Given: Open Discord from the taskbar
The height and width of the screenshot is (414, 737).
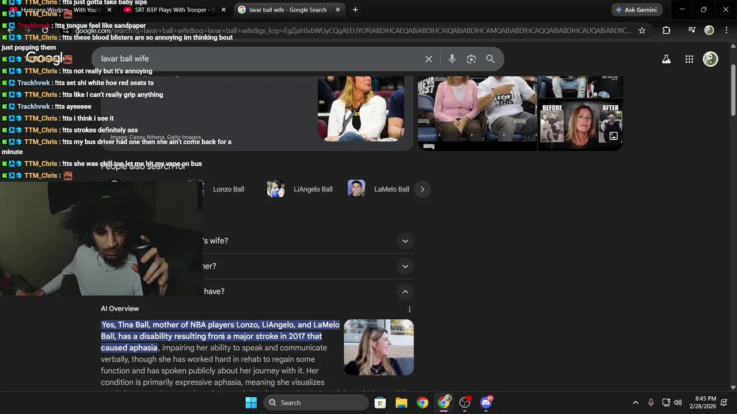Looking at the screenshot, I should pos(487,402).
